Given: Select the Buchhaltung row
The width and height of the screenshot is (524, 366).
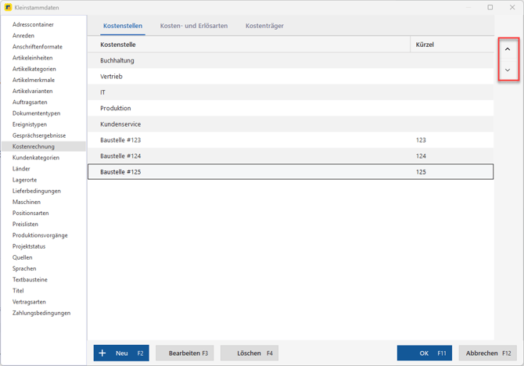Looking at the screenshot, I should [x=289, y=60].
